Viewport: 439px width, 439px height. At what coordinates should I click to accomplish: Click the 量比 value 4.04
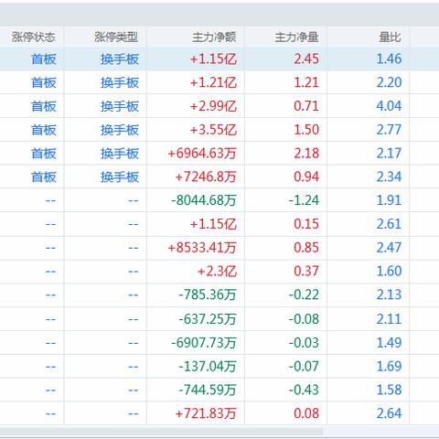[389, 106]
